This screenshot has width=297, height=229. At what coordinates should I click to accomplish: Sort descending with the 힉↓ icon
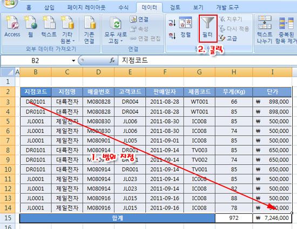click(x=172, y=36)
